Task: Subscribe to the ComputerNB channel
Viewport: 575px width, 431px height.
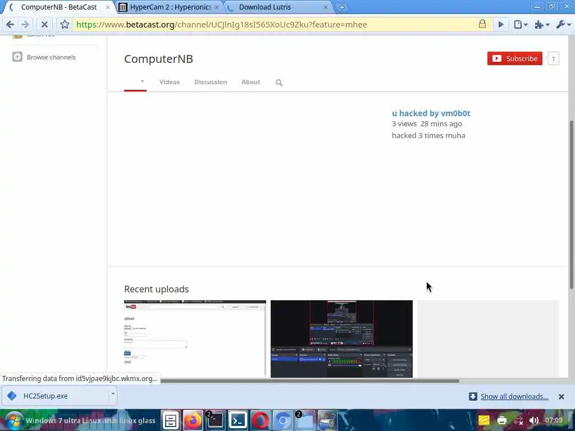Action: coord(514,58)
